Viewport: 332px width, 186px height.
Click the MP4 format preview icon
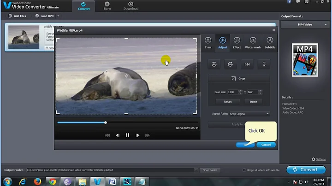305,60
